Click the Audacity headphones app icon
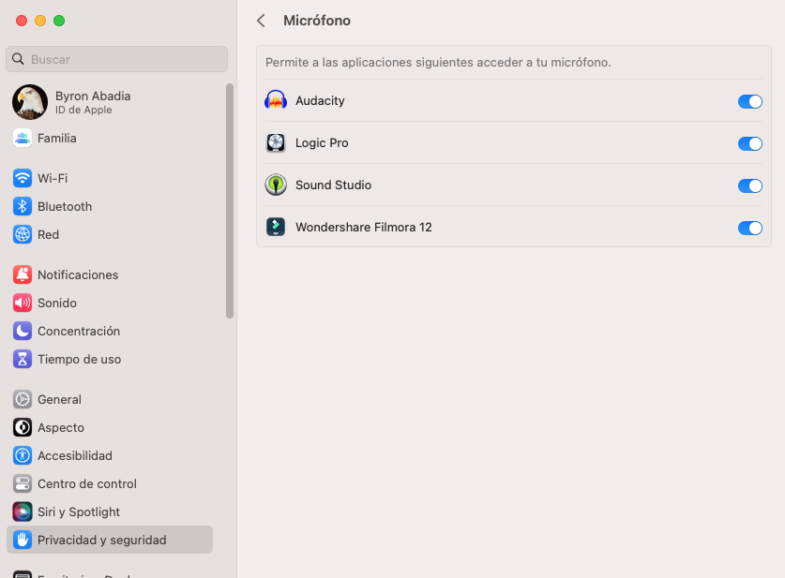785x578 pixels. pyautogui.click(x=276, y=101)
